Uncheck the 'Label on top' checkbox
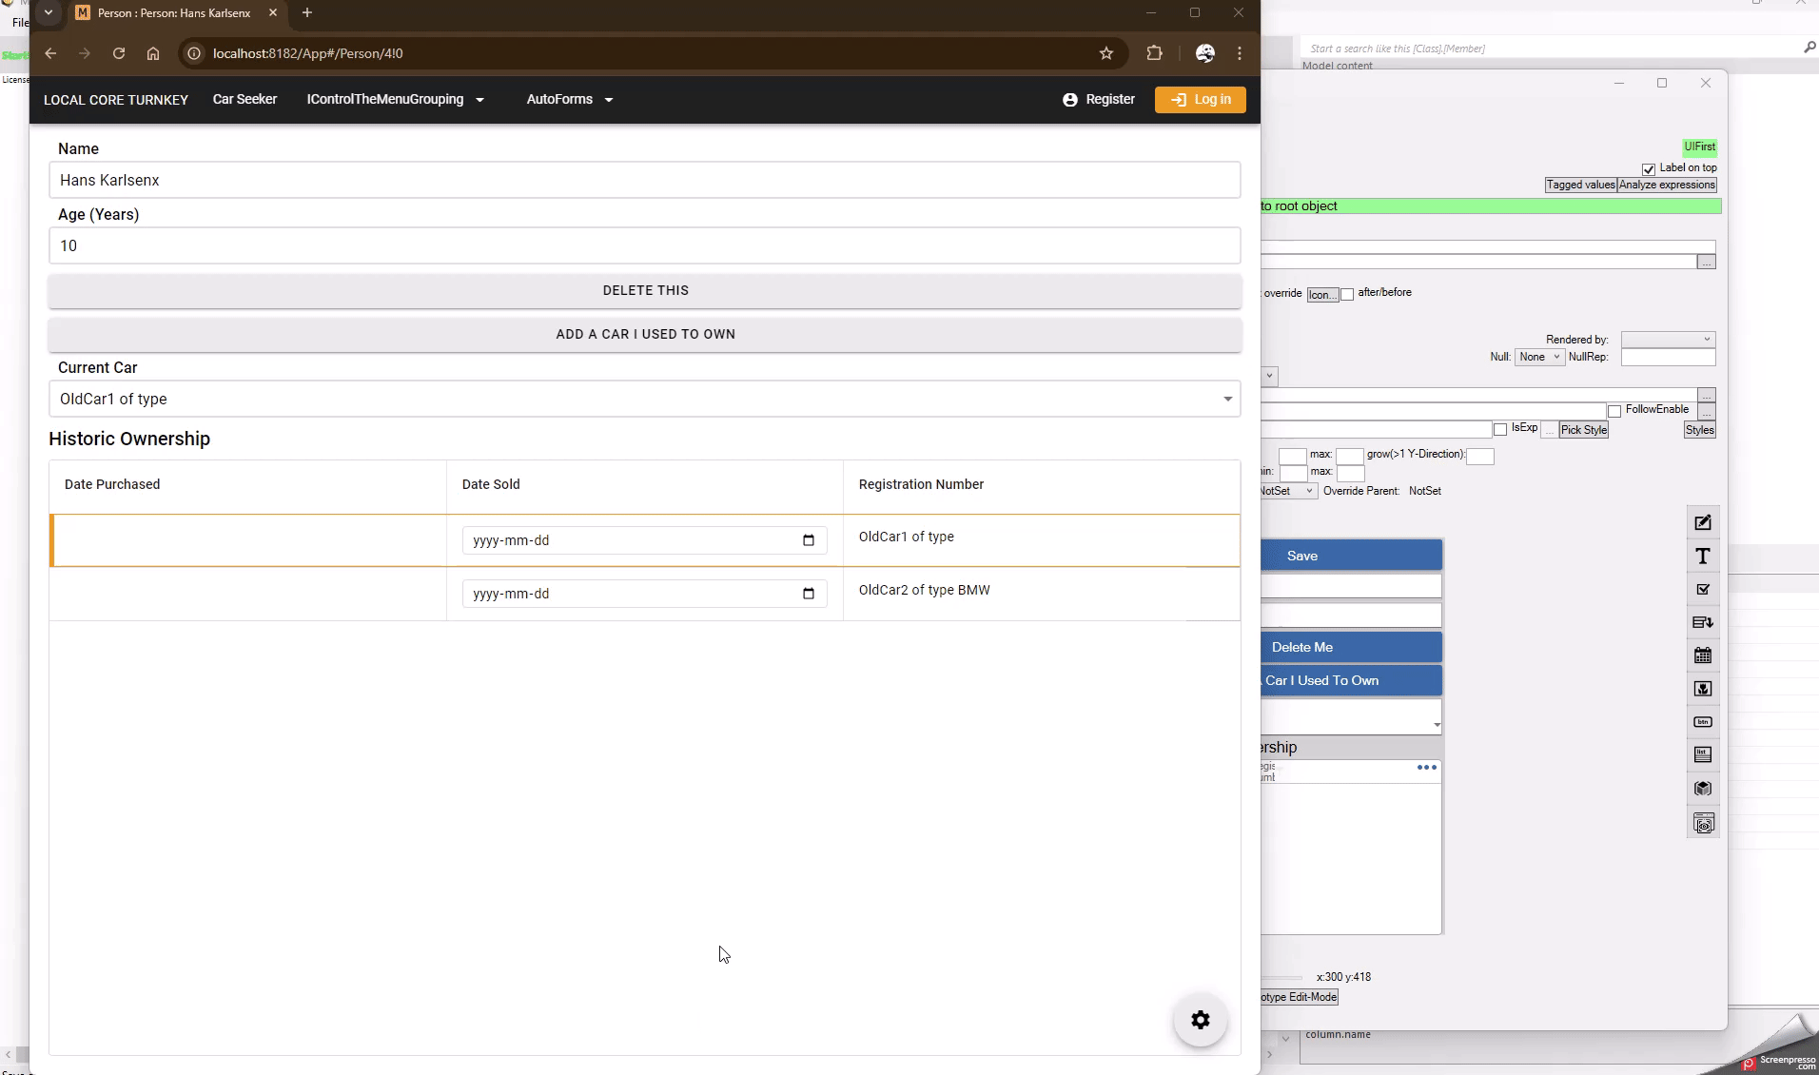1819x1075 pixels. tap(1649, 169)
